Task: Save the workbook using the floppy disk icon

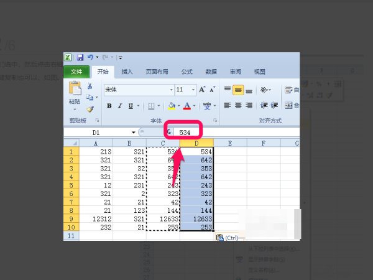Action: 80,57
